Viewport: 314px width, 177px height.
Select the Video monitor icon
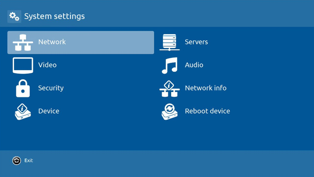(x=23, y=65)
